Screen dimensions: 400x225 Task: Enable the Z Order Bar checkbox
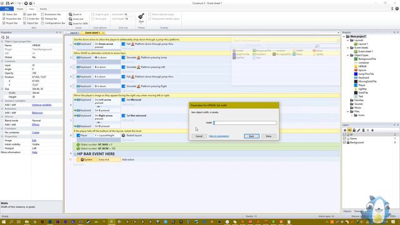pyautogui.click(x=24, y=19)
